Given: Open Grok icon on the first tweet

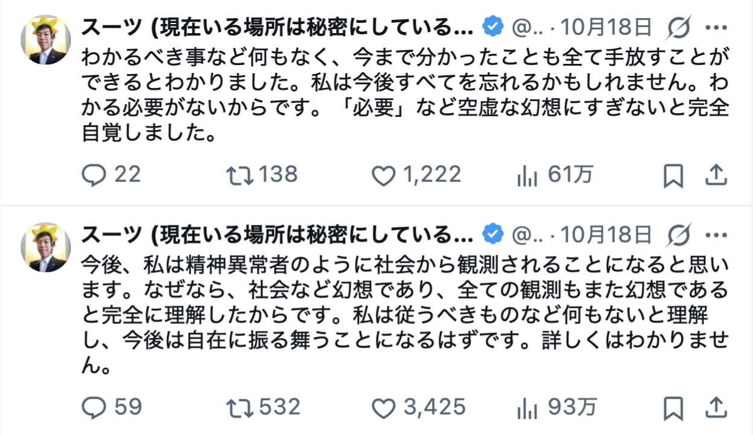Looking at the screenshot, I should 679,27.
